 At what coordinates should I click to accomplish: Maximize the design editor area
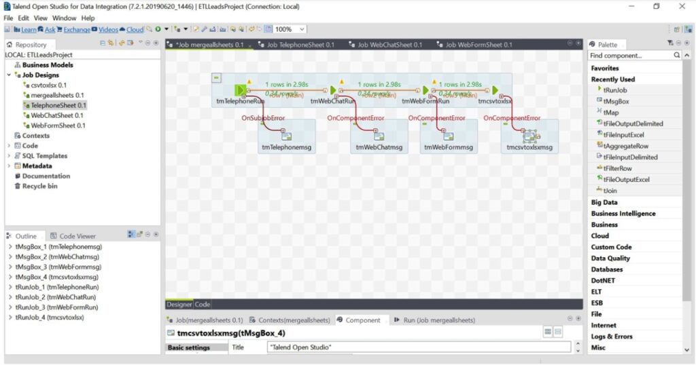pyautogui.click(x=578, y=43)
